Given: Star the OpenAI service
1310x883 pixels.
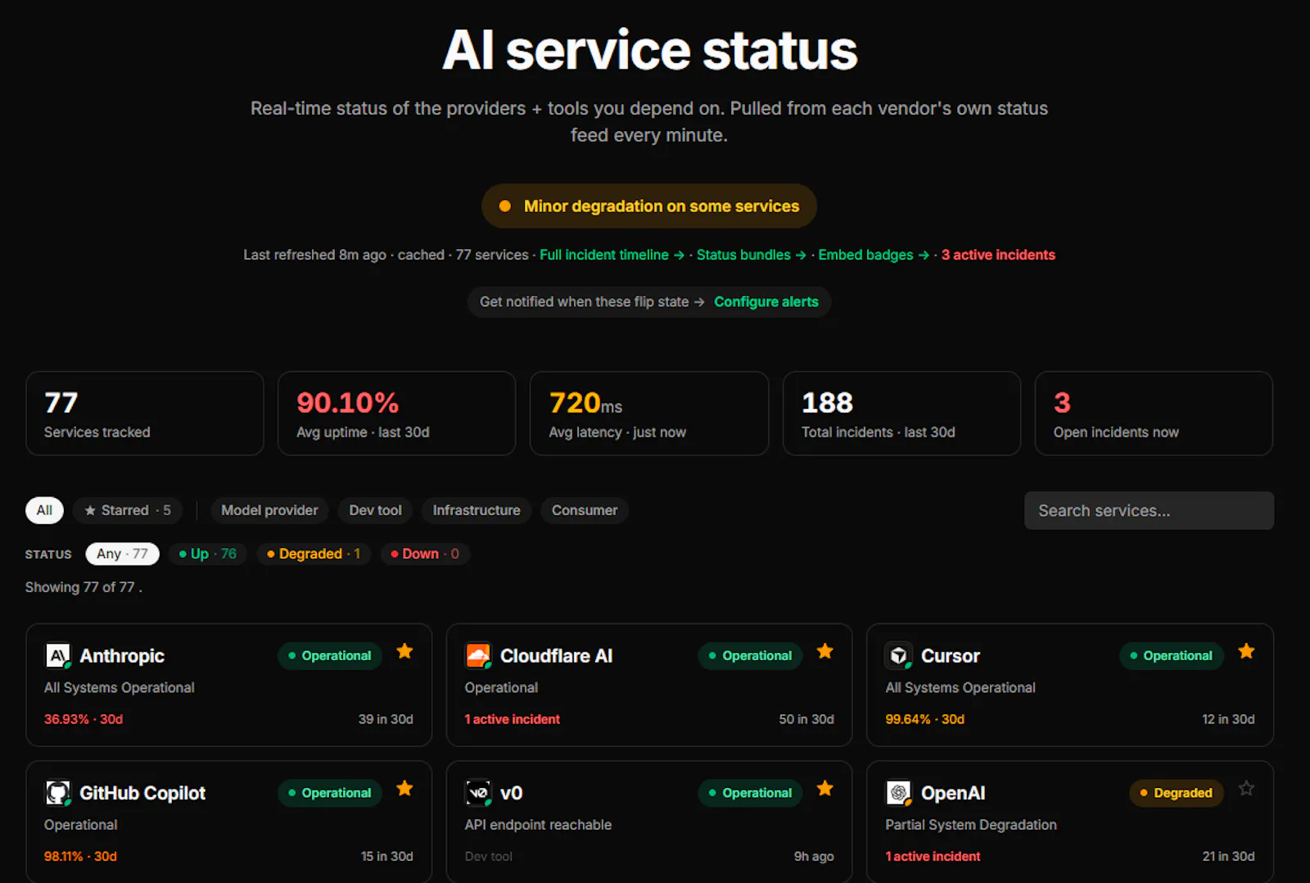Looking at the screenshot, I should [x=1246, y=788].
